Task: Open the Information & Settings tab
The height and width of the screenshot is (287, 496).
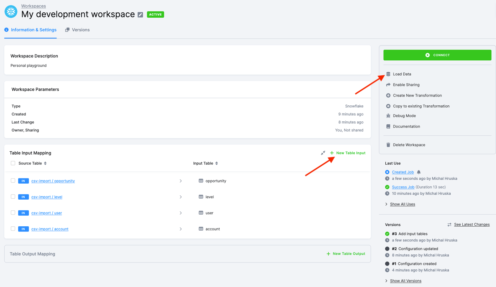Action: 30,30
